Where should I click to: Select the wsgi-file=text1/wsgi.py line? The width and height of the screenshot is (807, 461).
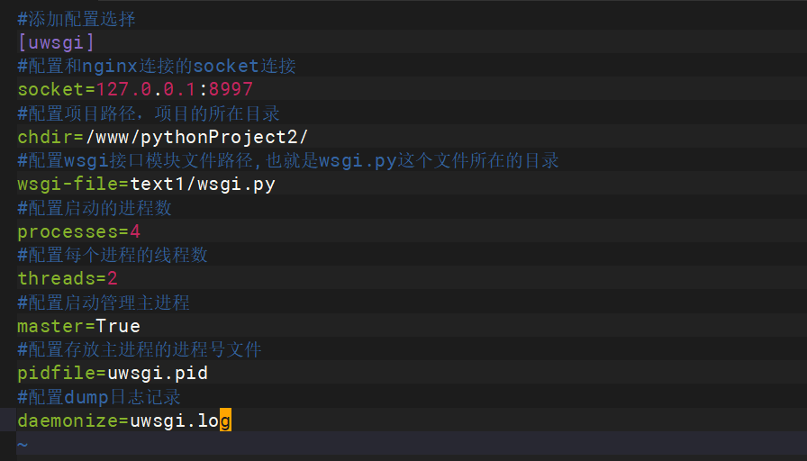click(x=146, y=185)
